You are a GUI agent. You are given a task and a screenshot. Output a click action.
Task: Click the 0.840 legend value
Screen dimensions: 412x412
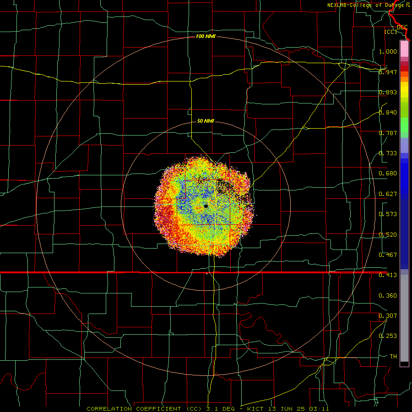(x=388, y=113)
